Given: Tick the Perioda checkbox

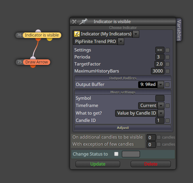Looking at the screenshot, I should click(167, 57).
